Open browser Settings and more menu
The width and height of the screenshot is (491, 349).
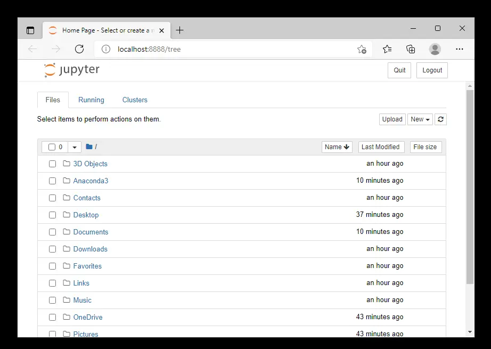[x=460, y=49]
